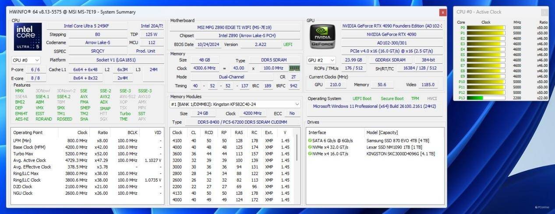The width and height of the screenshot is (555, 214).
Task: Click the NVIDIA GeForce logo
Action: click(322, 36)
